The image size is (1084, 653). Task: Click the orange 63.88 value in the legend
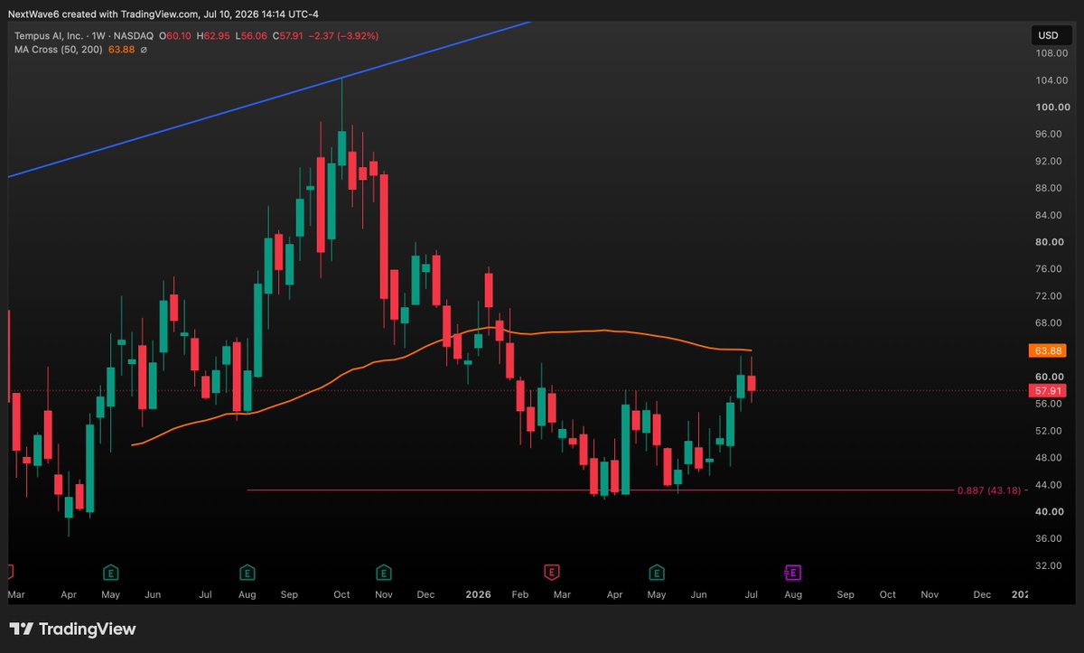click(x=121, y=50)
